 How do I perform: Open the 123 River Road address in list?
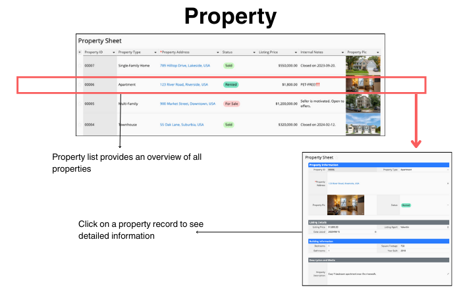click(x=184, y=85)
